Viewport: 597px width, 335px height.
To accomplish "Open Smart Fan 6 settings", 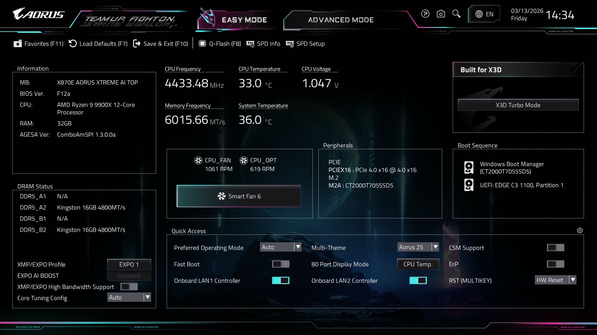I will click(238, 196).
